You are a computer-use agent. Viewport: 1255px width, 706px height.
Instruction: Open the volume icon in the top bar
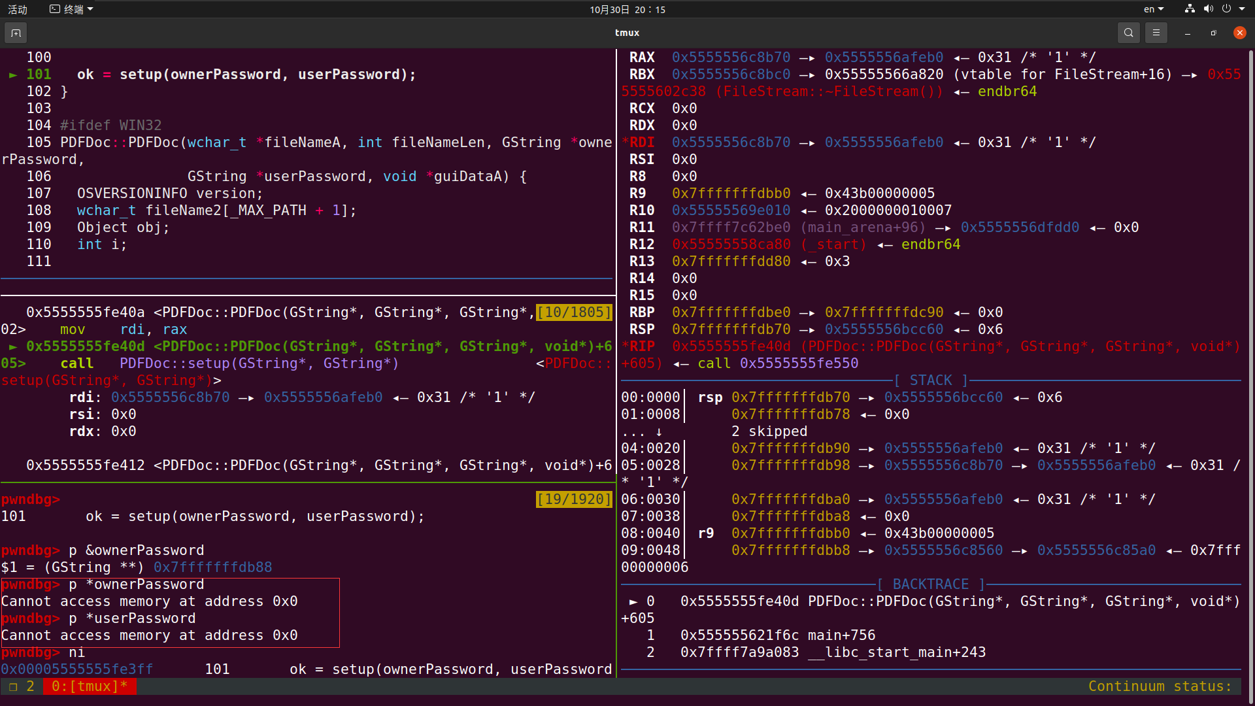pyautogui.click(x=1208, y=9)
